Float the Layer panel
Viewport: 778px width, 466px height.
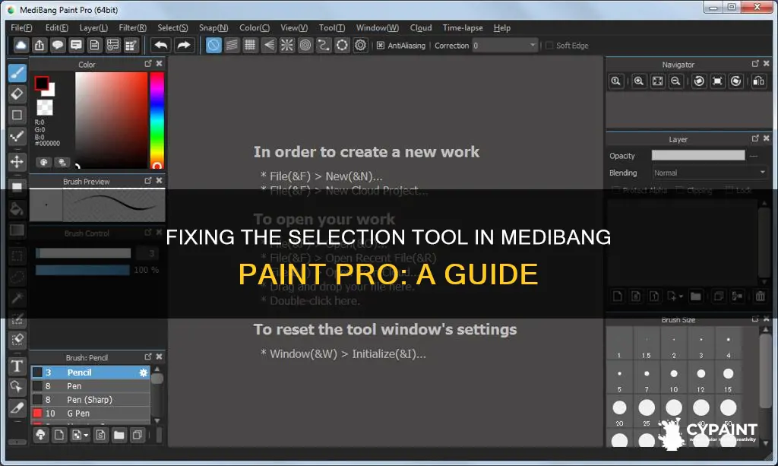click(755, 138)
